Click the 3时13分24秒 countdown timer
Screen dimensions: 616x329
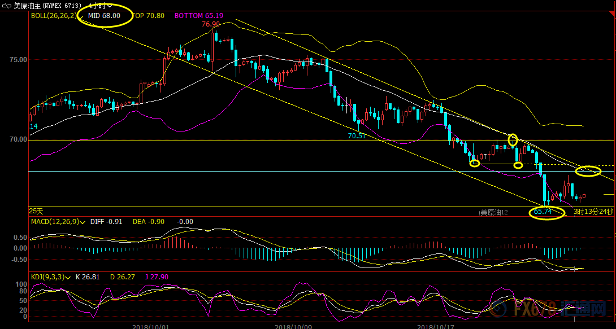[x=593, y=212]
